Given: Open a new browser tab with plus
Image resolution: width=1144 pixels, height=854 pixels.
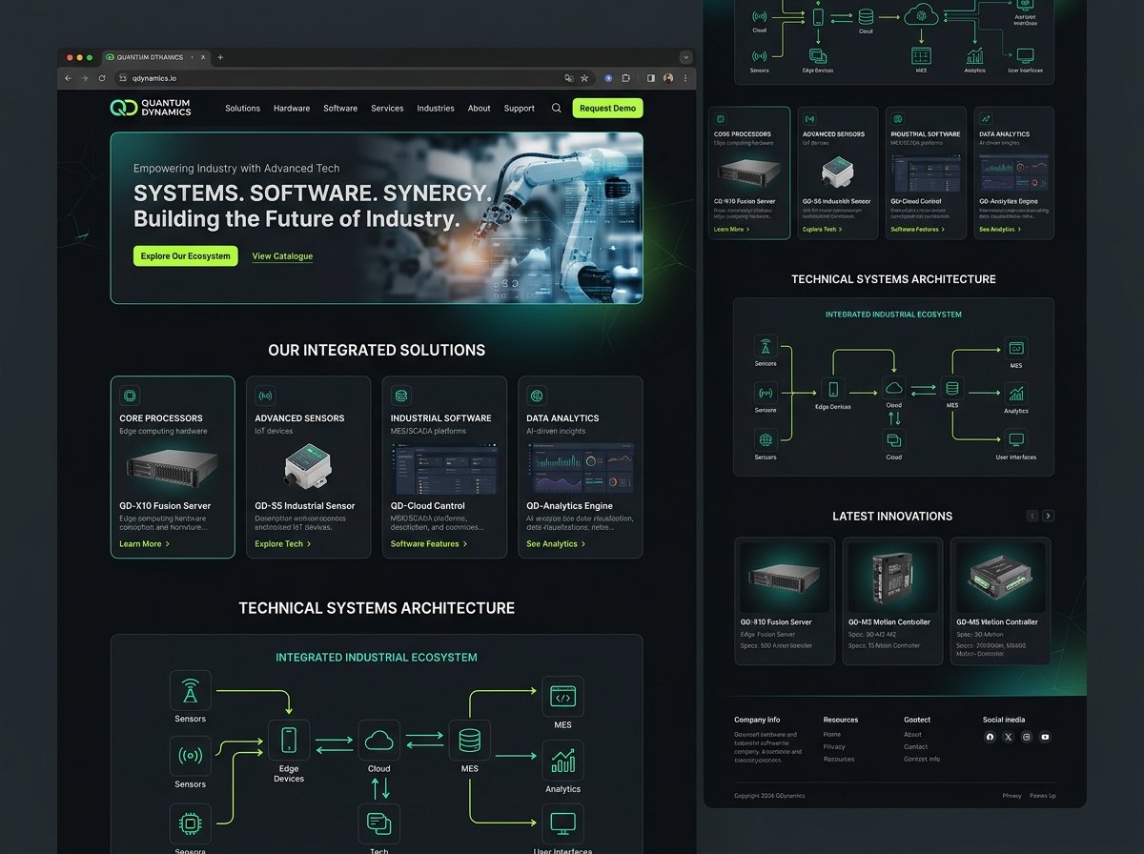Looking at the screenshot, I should pyautogui.click(x=220, y=57).
